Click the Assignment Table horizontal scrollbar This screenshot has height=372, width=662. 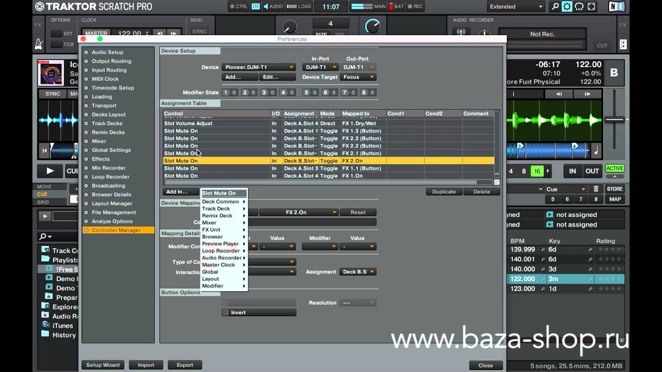[x=328, y=182]
